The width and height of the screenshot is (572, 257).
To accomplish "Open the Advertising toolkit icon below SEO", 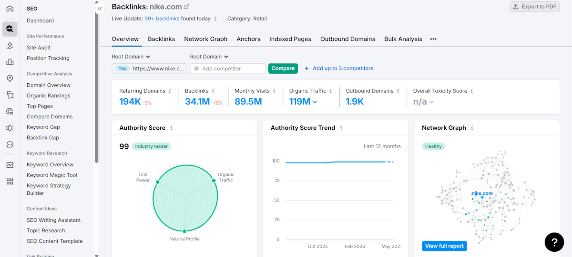I will coord(10,46).
